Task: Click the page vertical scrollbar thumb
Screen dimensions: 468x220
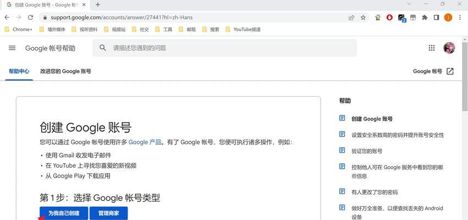Action: point(465,76)
